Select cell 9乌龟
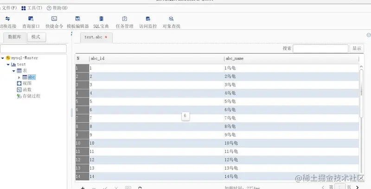 coord(291,135)
